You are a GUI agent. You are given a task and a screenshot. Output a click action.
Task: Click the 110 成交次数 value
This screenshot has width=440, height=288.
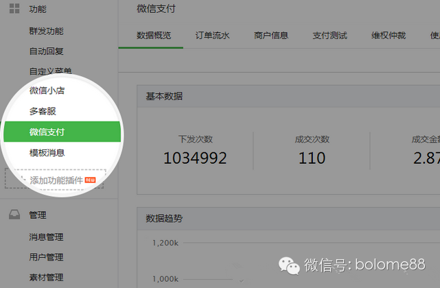[312, 158]
